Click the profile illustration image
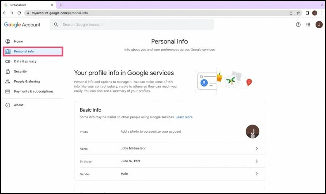The width and height of the screenshot is (326, 194). [224, 81]
